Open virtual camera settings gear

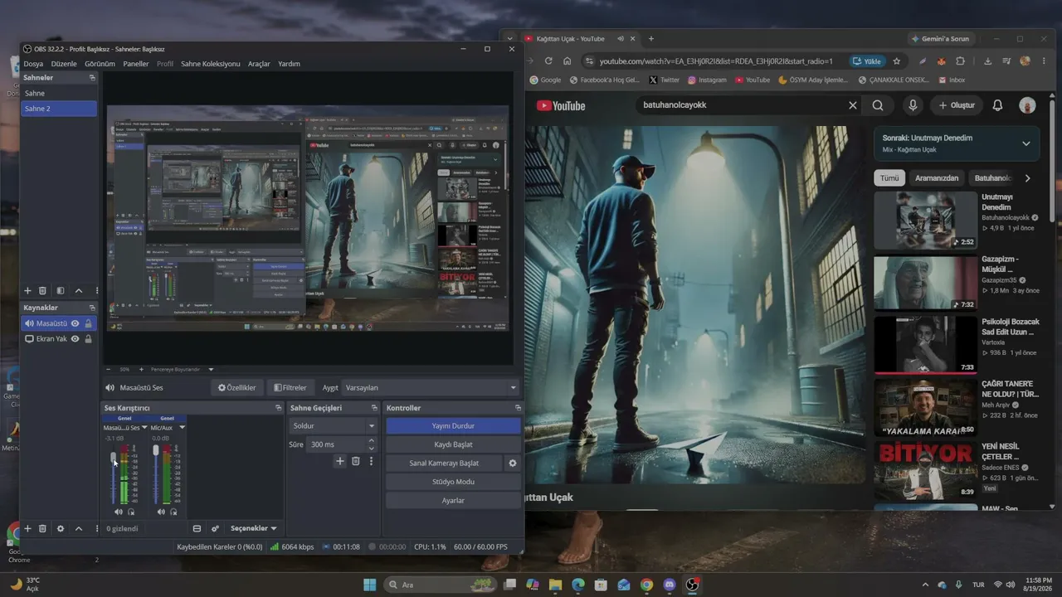[x=513, y=463]
